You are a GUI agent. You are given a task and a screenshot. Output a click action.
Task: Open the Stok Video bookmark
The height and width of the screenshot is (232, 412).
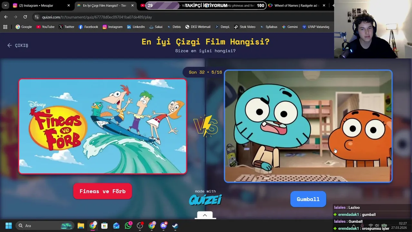pos(244,27)
